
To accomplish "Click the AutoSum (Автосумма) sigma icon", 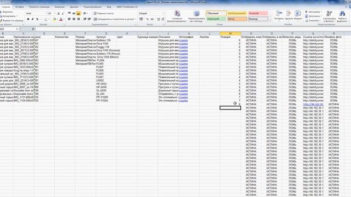I will (x=306, y=12).
